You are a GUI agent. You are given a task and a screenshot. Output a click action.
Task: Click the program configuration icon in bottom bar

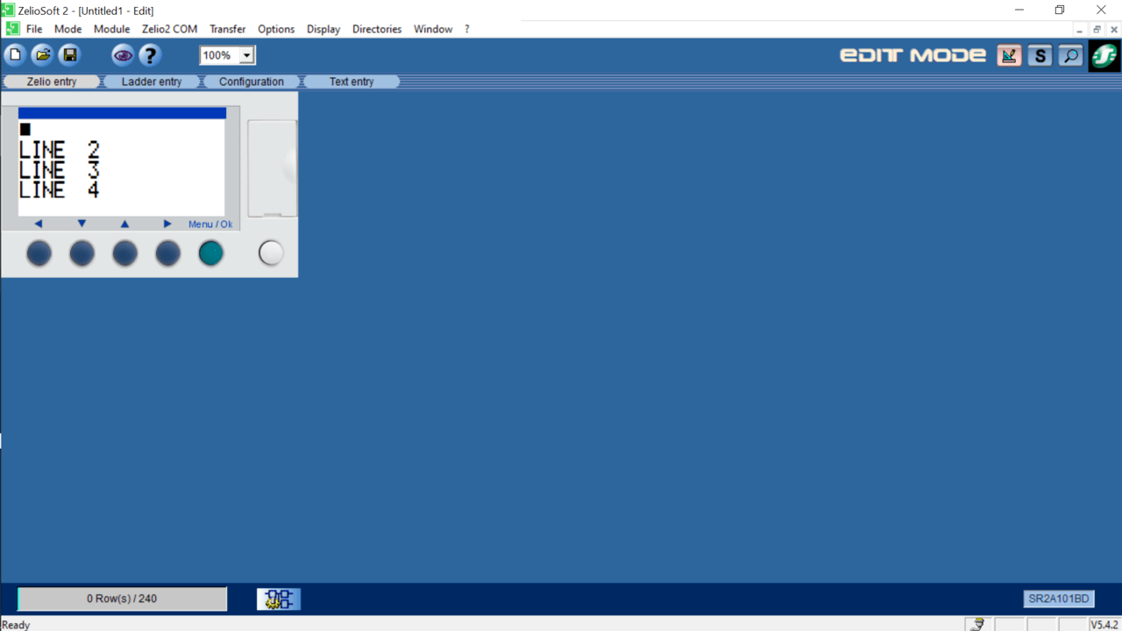279,599
